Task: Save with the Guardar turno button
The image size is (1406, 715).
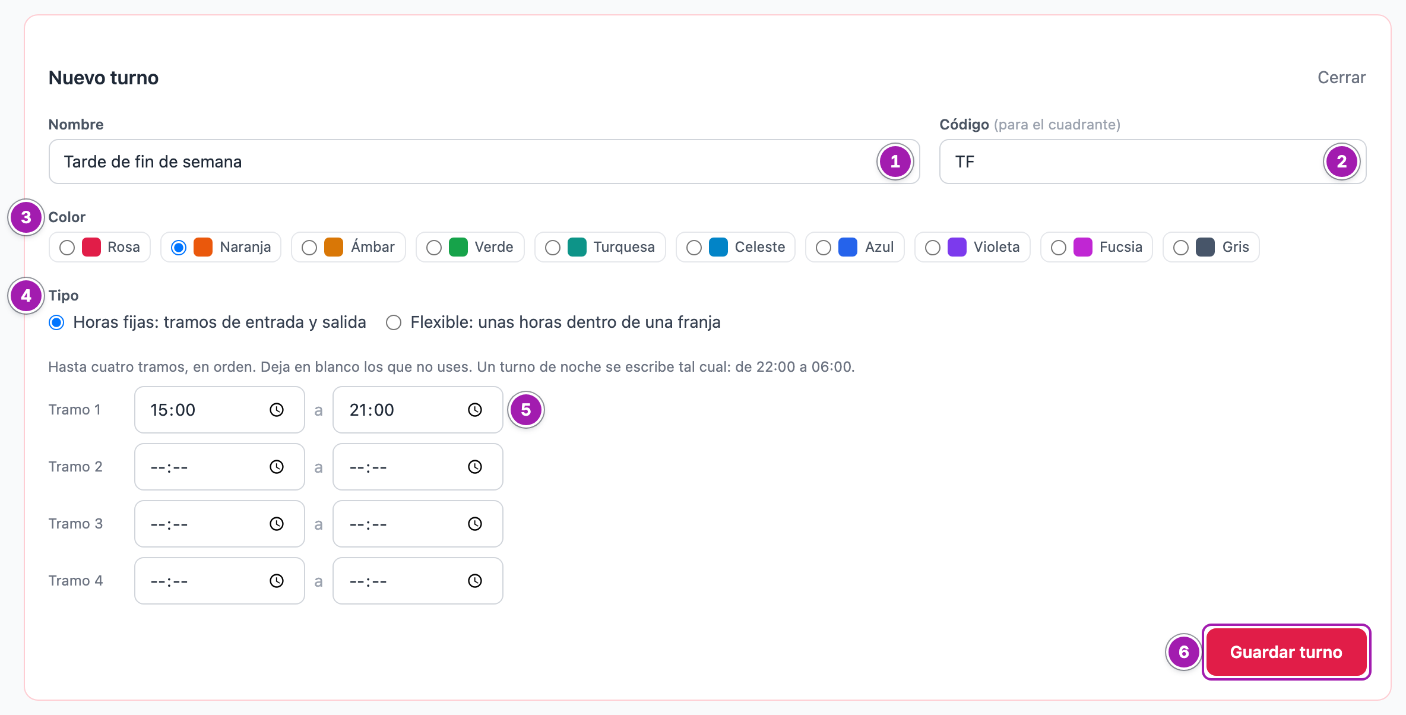Action: click(x=1286, y=652)
